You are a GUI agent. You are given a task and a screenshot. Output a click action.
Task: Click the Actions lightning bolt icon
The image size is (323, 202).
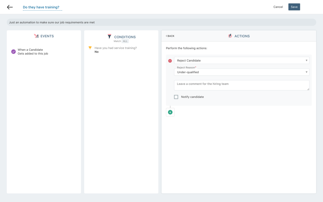230,36
